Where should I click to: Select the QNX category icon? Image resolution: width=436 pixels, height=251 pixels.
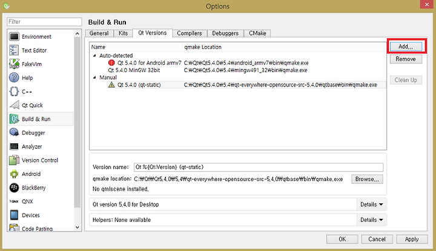click(14, 201)
